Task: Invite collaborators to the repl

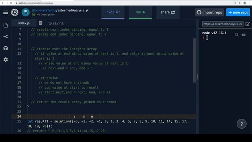Action: click(113, 12)
